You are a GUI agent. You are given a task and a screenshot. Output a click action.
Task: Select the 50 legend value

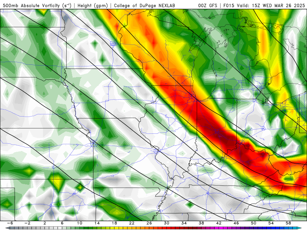tap(253, 223)
